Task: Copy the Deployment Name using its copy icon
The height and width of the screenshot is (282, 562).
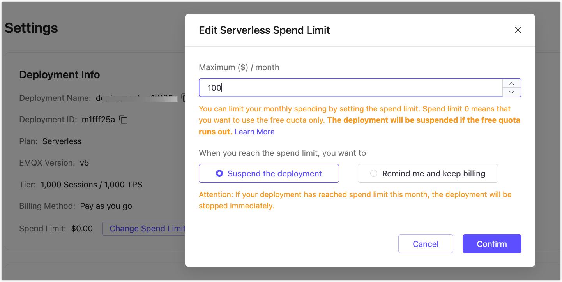Action: 184,98
